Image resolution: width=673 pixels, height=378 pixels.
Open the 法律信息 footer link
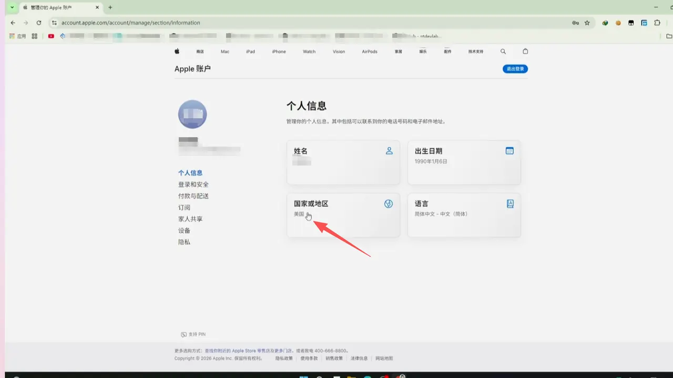point(359,359)
